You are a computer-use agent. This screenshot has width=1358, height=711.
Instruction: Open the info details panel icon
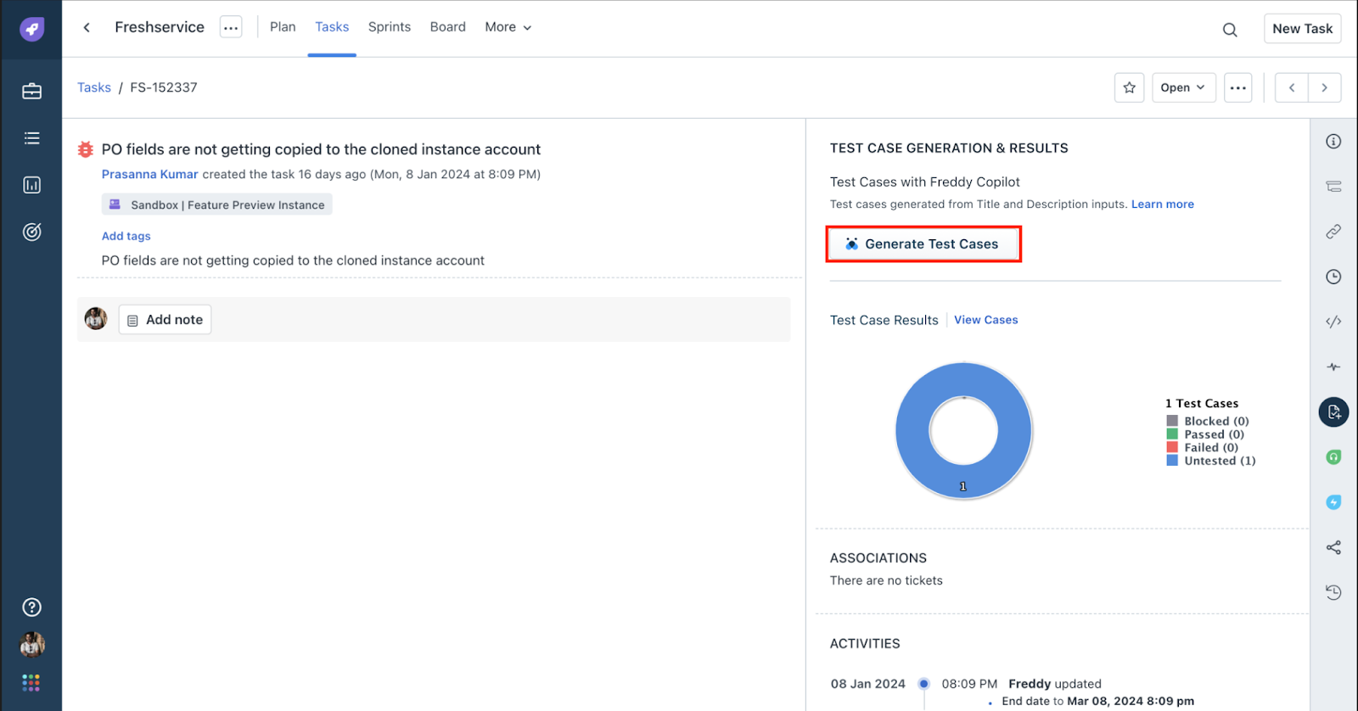[x=1333, y=142]
